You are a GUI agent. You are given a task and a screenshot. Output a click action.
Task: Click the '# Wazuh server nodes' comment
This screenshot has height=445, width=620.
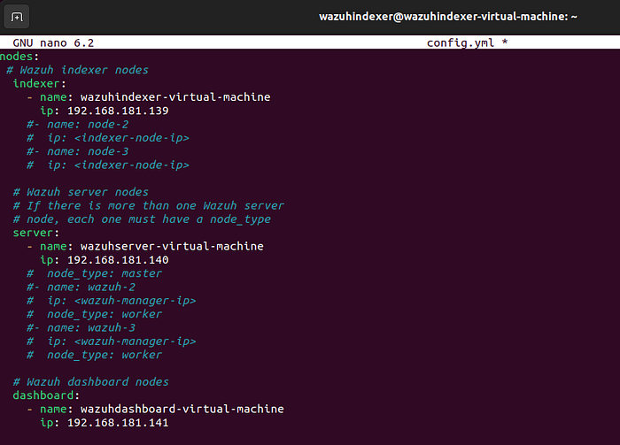[x=81, y=192]
